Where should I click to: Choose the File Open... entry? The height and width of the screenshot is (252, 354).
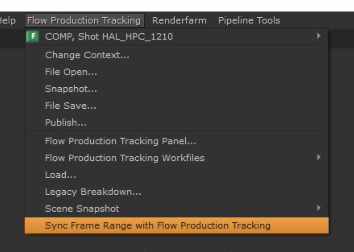point(71,72)
